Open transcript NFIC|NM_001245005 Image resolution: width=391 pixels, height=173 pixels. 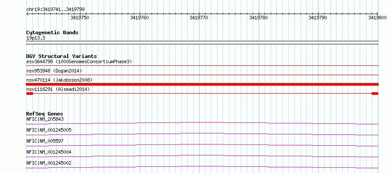click(49, 130)
